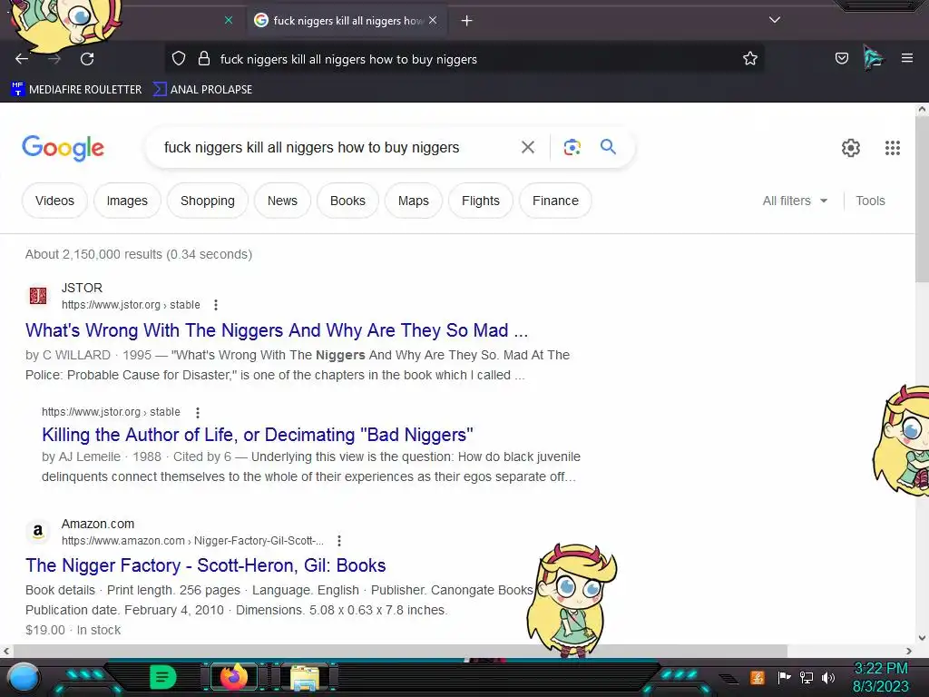Switch to the Flights filter
Image resolution: width=929 pixels, height=697 pixels.
point(481,201)
